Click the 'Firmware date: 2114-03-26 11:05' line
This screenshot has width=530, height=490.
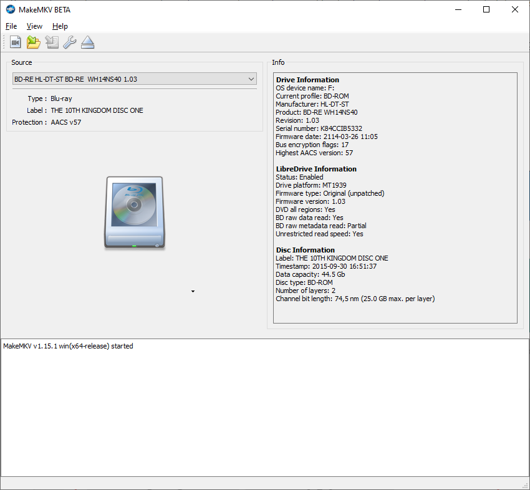(327, 137)
